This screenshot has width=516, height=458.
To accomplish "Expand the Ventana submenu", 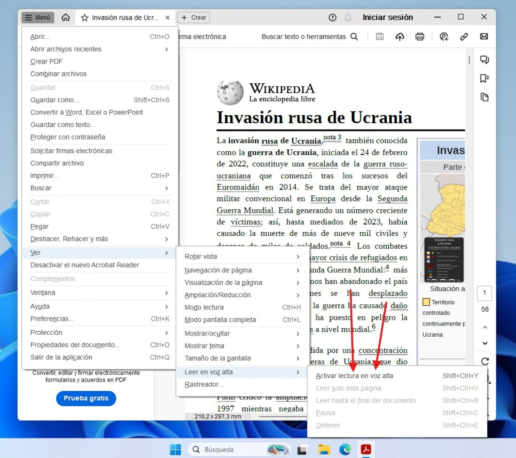I will (x=100, y=293).
